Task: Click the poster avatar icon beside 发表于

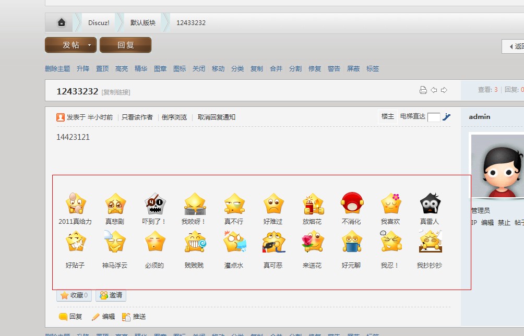Action: pyautogui.click(x=61, y=117)
